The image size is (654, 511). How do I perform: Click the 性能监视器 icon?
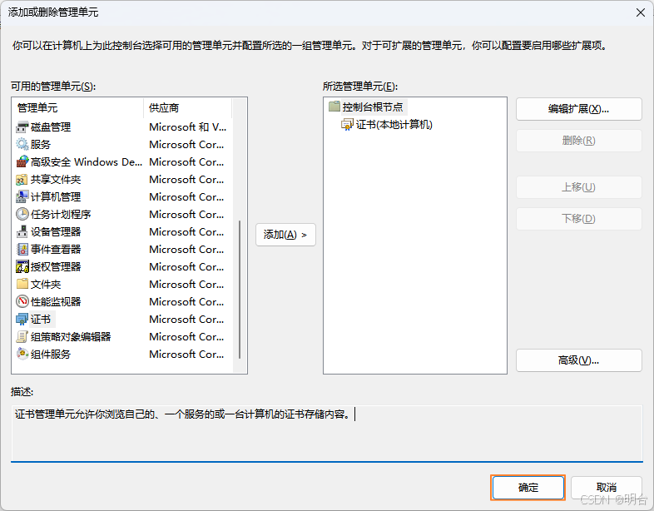pos(22,301)
